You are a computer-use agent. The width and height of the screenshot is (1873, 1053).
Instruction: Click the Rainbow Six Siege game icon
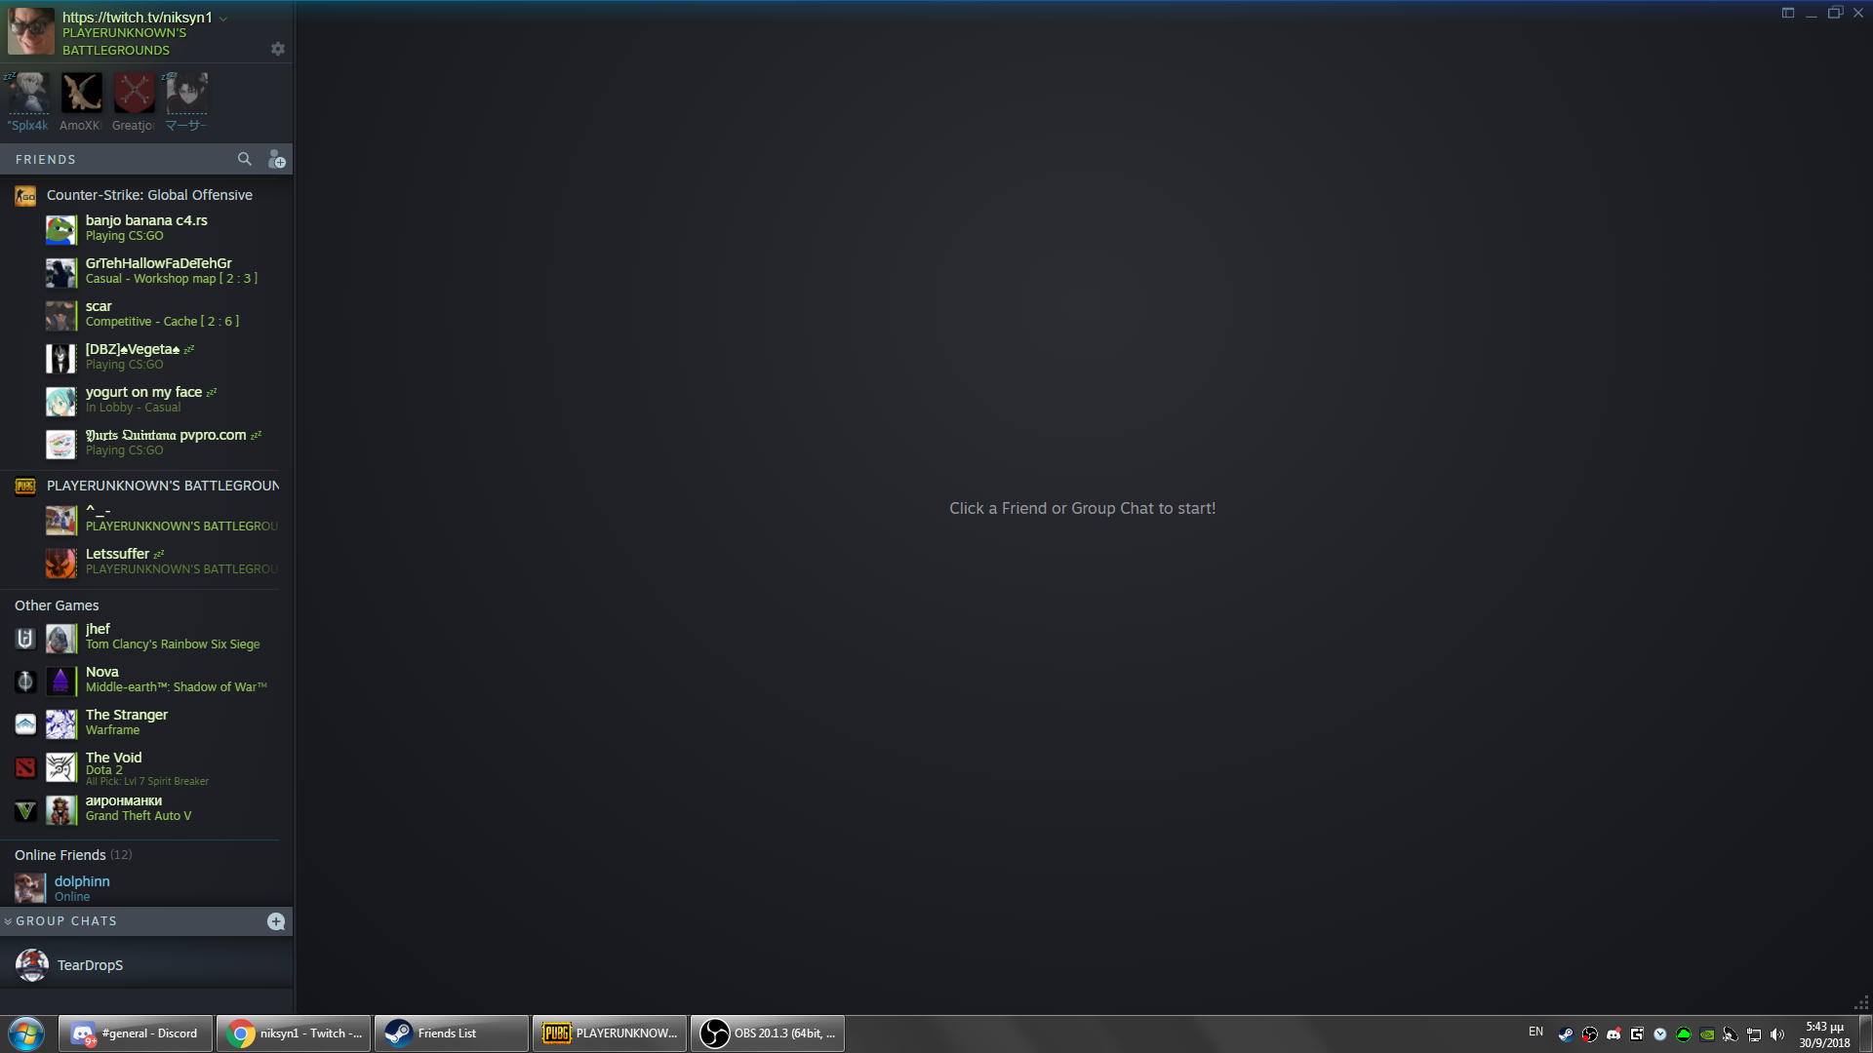(x=25, y=639)
